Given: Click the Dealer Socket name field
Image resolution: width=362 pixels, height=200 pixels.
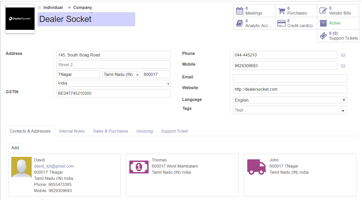Looking at the screenshot, I should (86, 19).
